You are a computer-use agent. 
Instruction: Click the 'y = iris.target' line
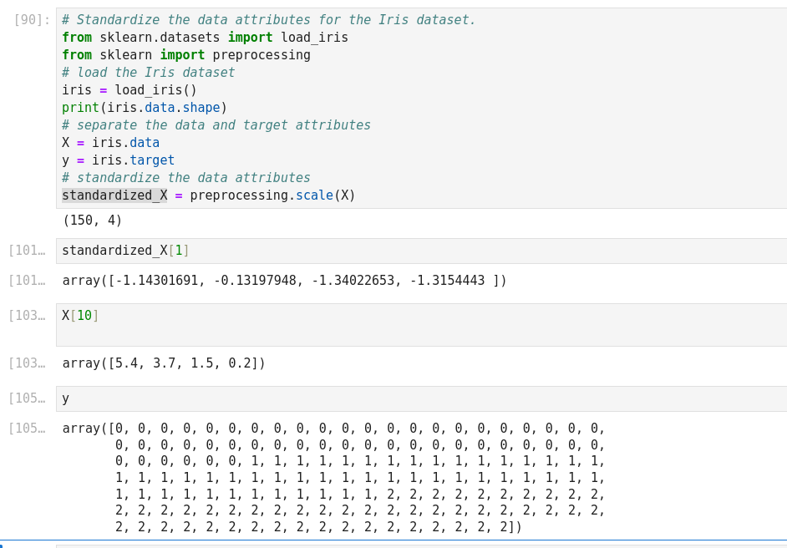(x=118, y=160)
